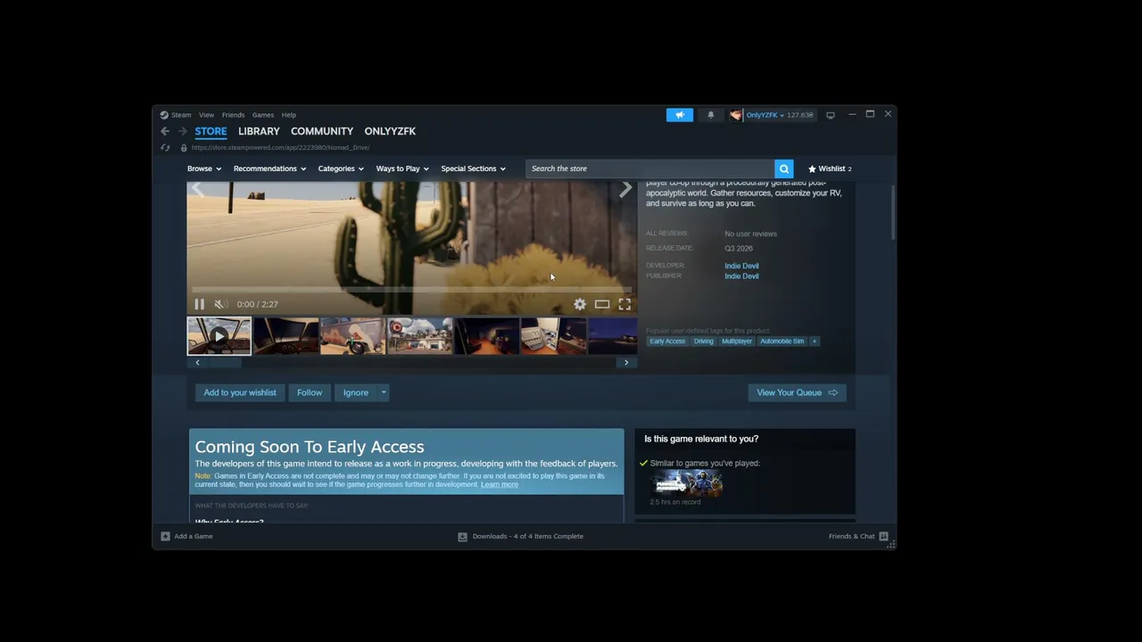Unmute the trailer audio
Image resolution: width=1142 pixels, height=642 pixels.
point(220,304)
